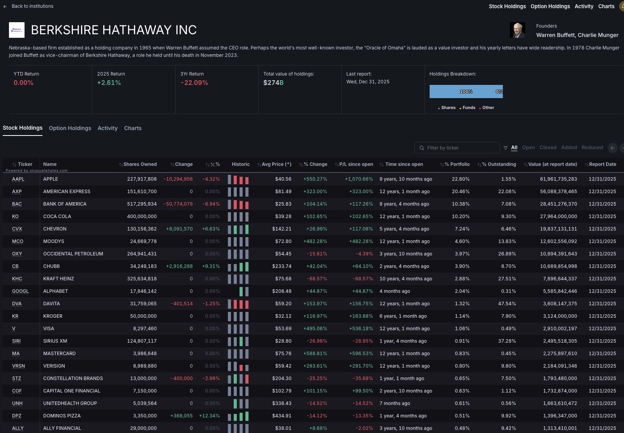Open Warren Buffett's founder photo

(x=518, y=30)
